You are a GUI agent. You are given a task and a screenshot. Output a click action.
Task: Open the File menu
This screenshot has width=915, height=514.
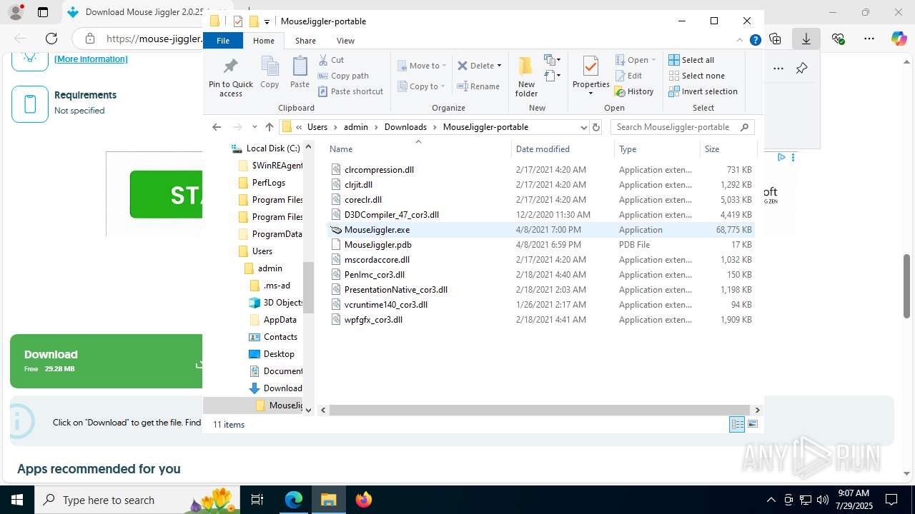pyautogui.click(x=223, y=41)
